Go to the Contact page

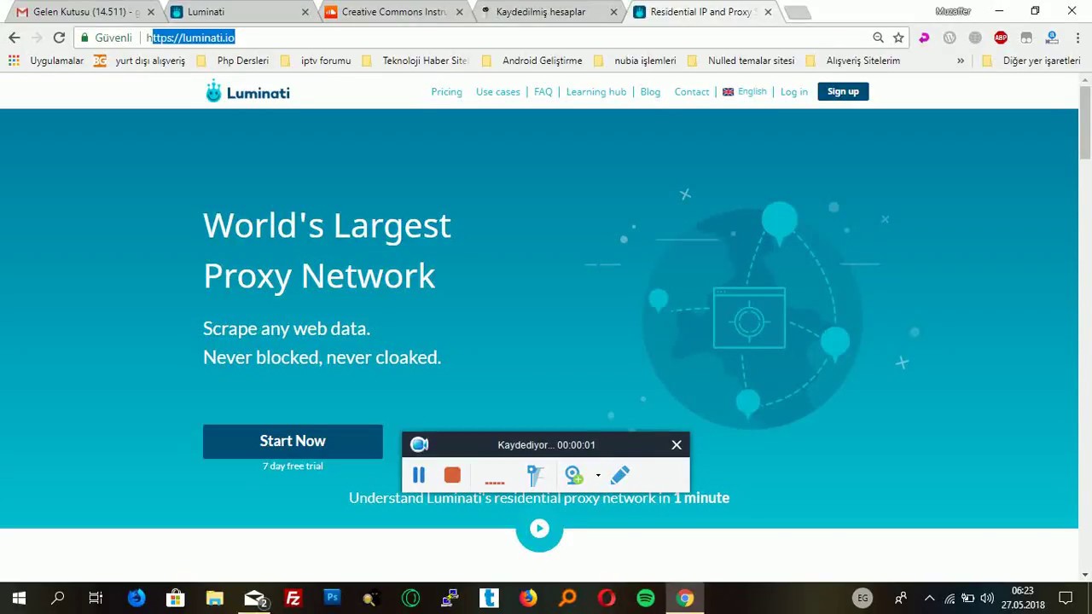pos(692,91)
